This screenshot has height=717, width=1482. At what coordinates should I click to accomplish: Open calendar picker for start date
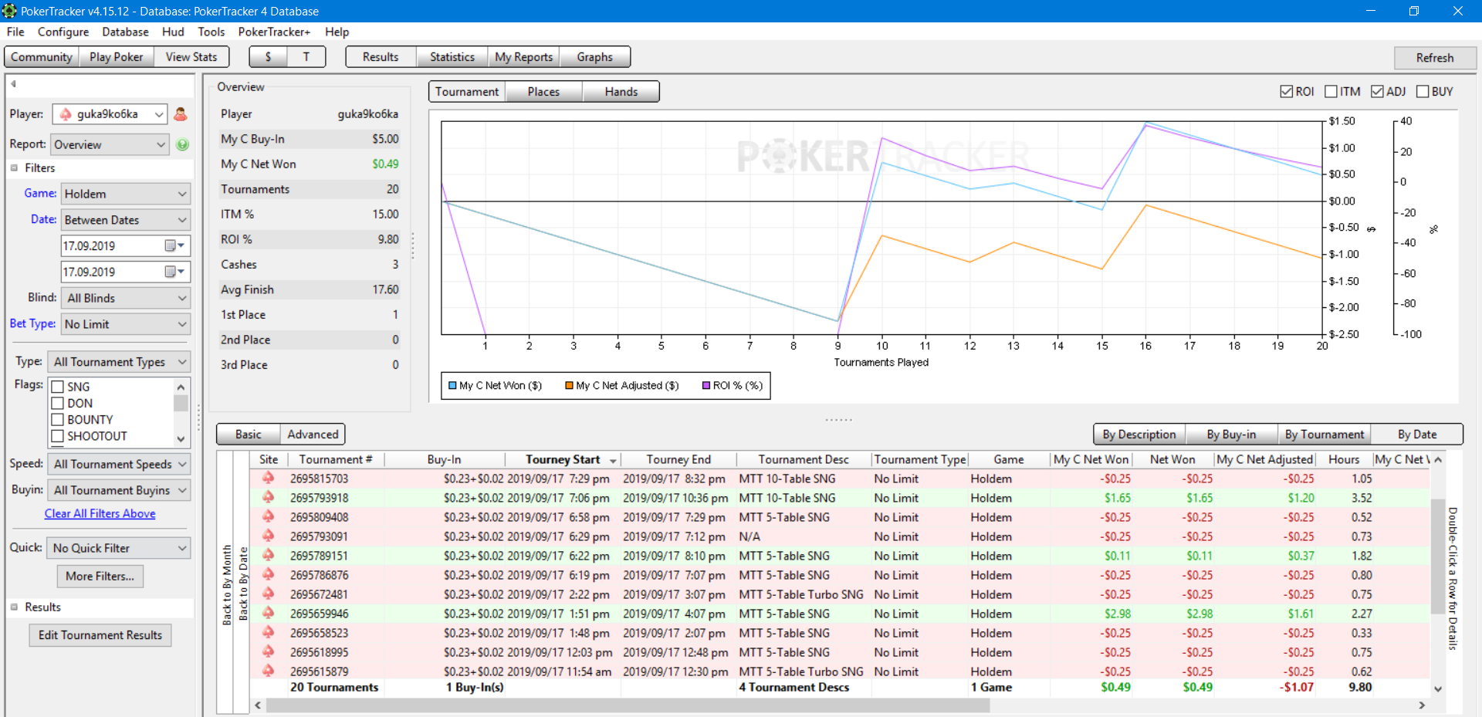(175, 245)
